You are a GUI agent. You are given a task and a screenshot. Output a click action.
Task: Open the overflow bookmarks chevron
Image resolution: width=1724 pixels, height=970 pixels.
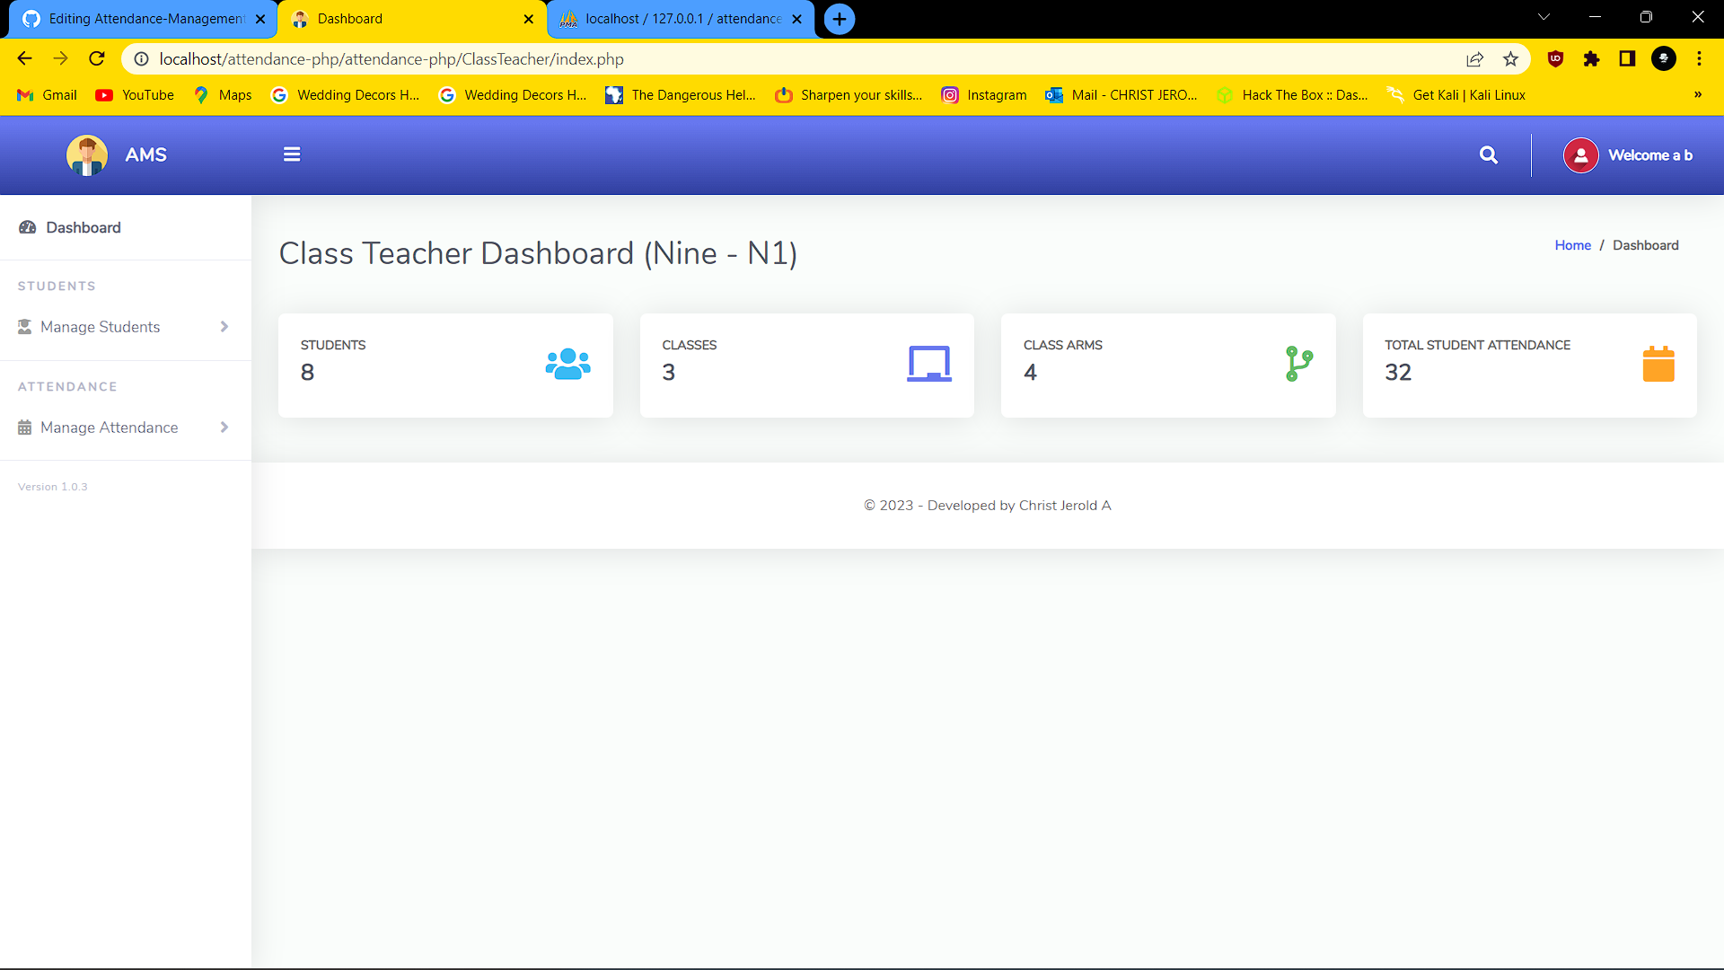(x=1697, y=94)
